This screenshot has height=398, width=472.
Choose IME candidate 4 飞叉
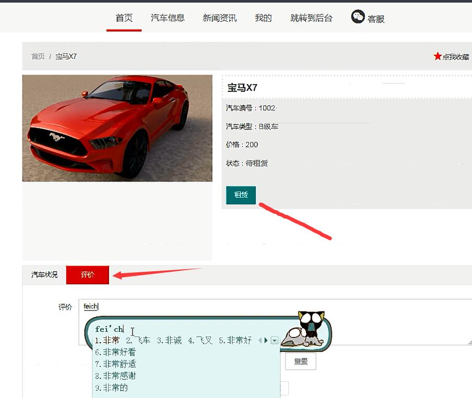tap(200, 341)
